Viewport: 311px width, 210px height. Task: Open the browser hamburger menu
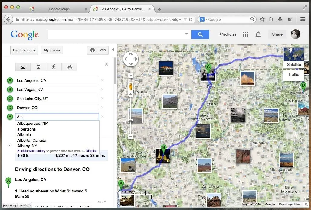[303, 19]
